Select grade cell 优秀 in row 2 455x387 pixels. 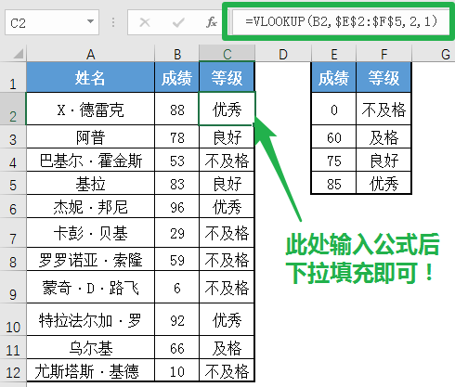click(227, 109)
